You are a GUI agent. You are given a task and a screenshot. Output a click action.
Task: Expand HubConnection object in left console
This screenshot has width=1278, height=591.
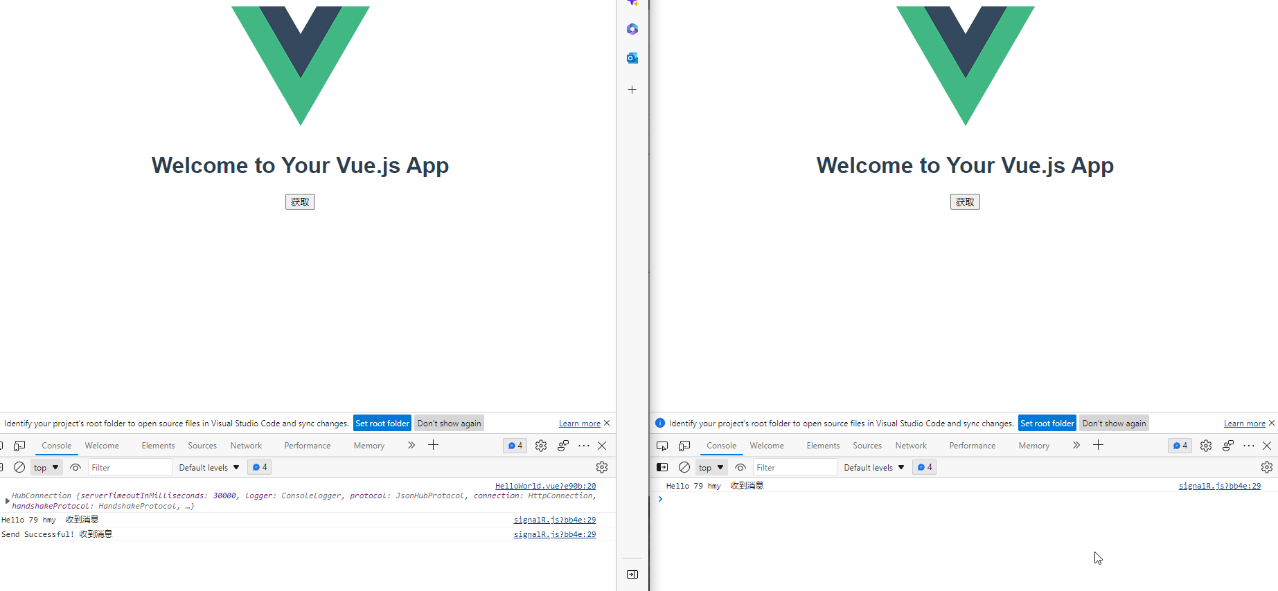[7, 500]
